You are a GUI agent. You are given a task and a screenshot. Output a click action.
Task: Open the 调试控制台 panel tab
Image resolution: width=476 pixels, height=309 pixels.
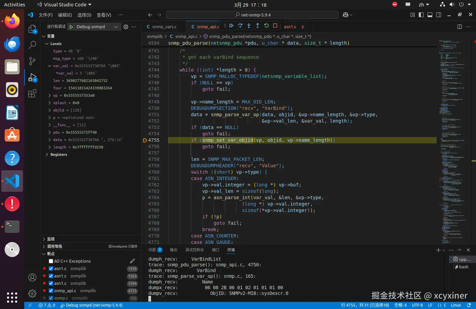pyautogui.click(x=194, y=250)
